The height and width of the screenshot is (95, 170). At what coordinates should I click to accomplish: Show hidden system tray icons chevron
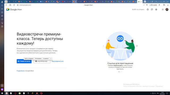point(151,93)
